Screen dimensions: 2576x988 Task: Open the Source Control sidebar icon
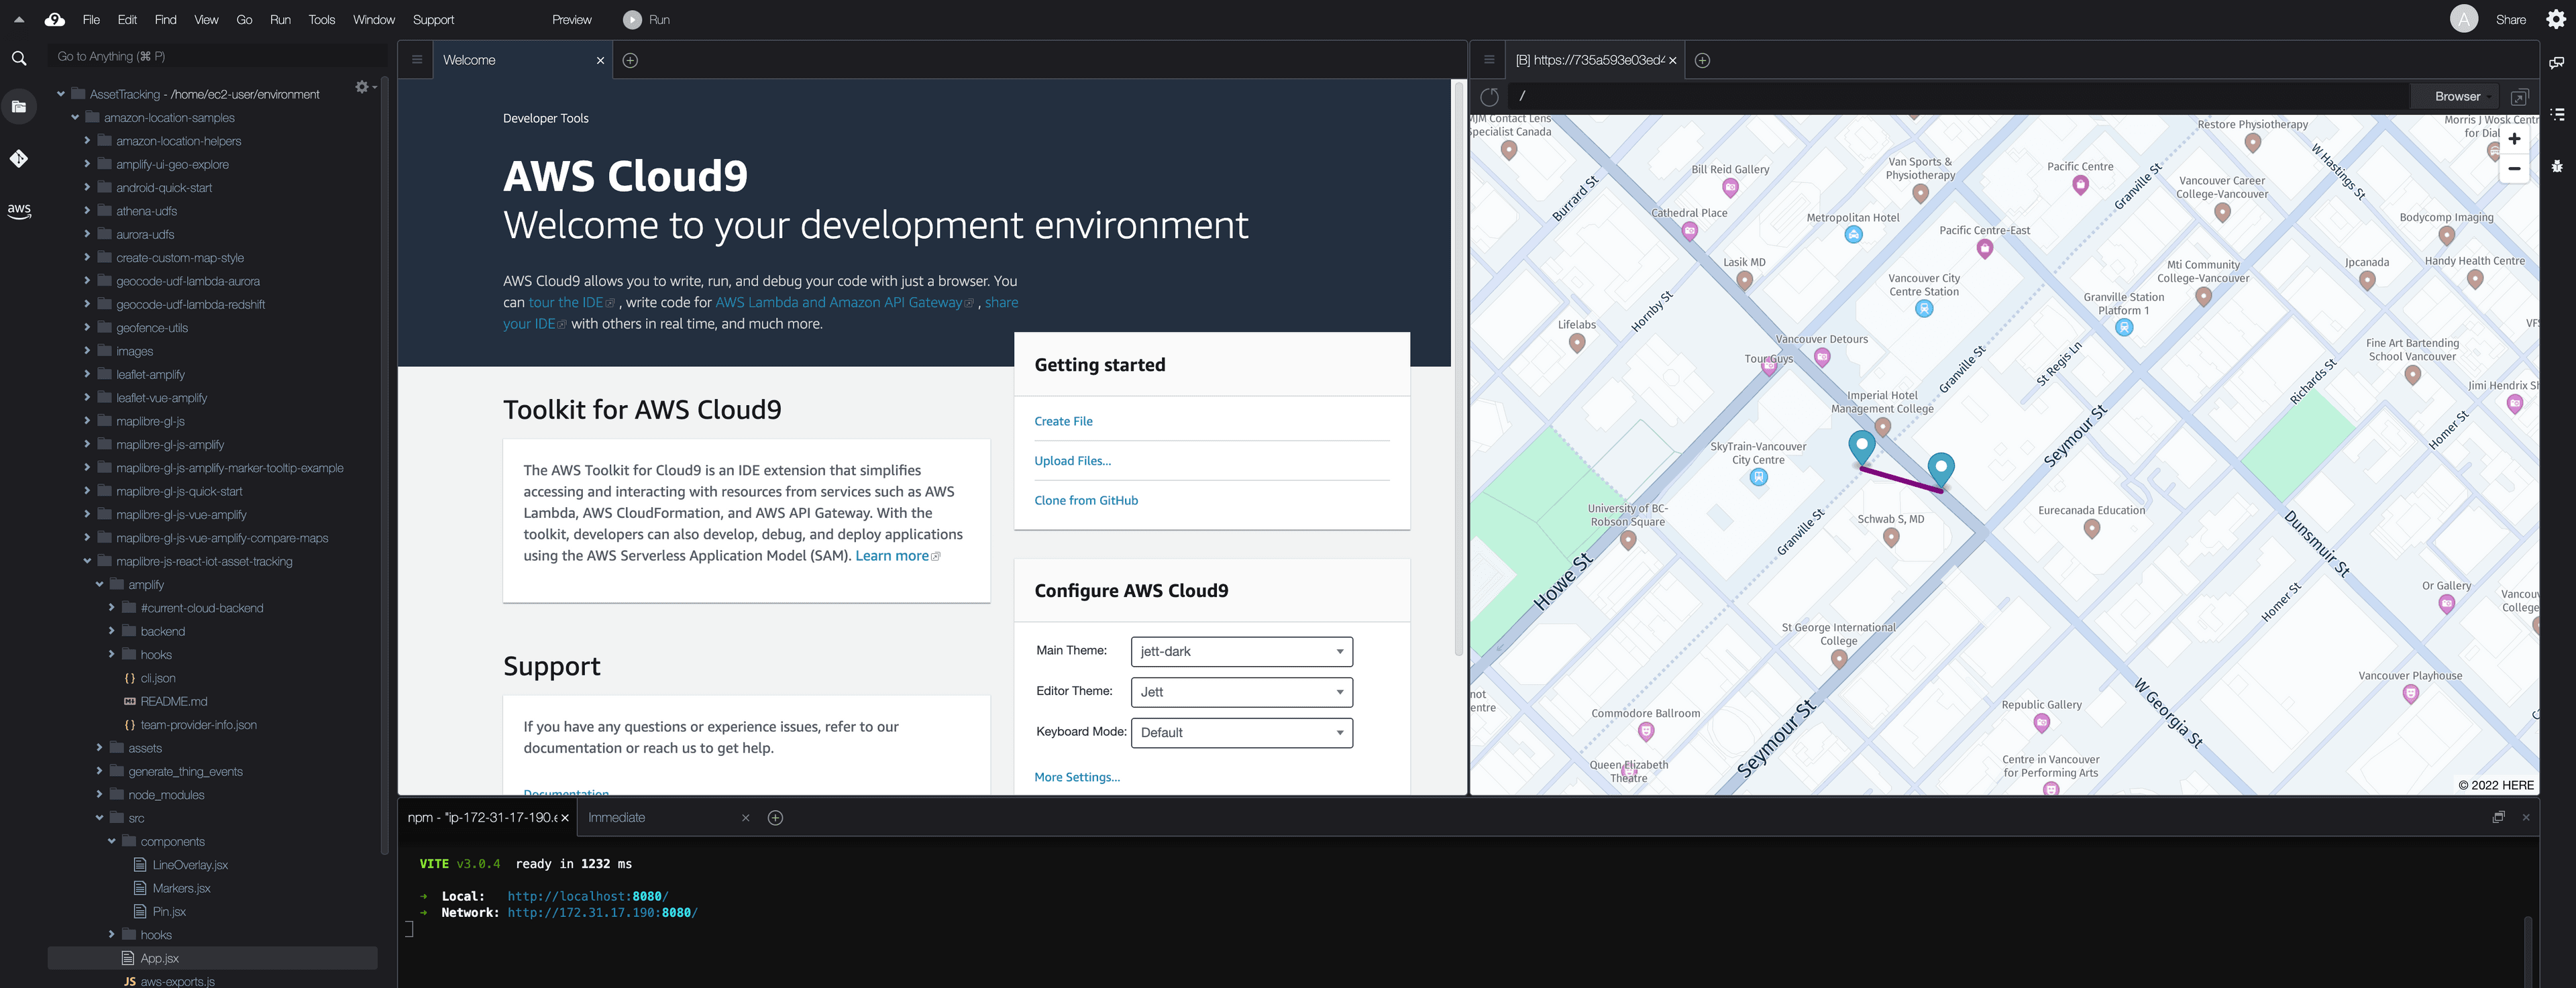(19, 158)
